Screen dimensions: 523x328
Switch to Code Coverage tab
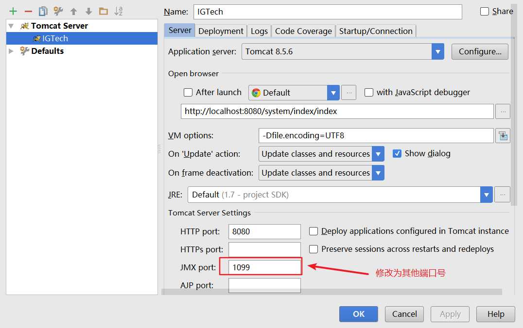[x=303, y=31]
